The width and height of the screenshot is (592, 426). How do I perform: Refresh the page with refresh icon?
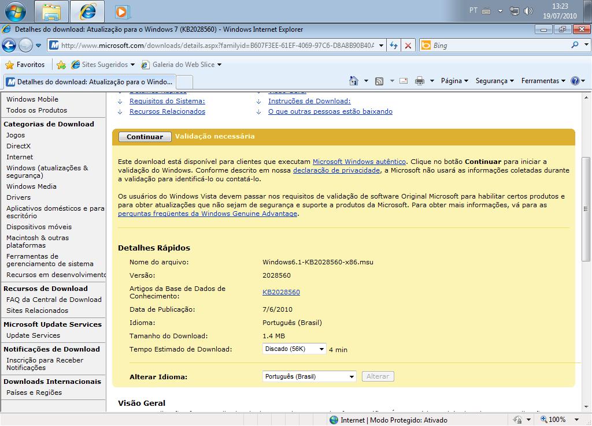pyautogui.click(x=394, y=46)
